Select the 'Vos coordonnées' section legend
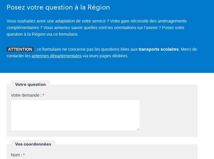Viewport: 214px width, 159px height. (x=33, y=144)
